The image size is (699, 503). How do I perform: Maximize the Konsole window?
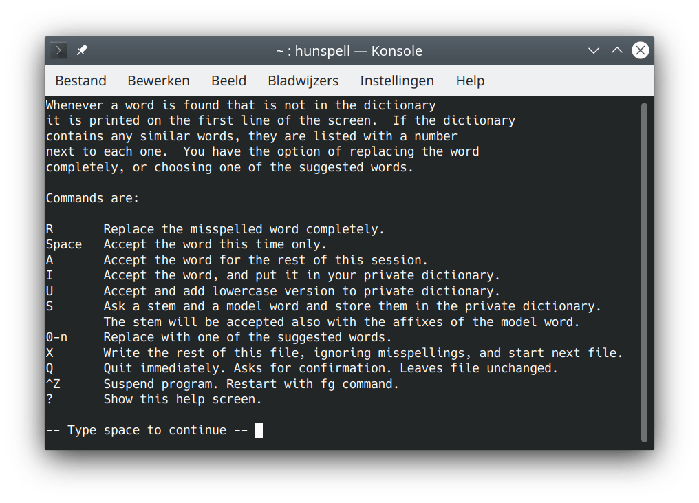pos(617,51)
